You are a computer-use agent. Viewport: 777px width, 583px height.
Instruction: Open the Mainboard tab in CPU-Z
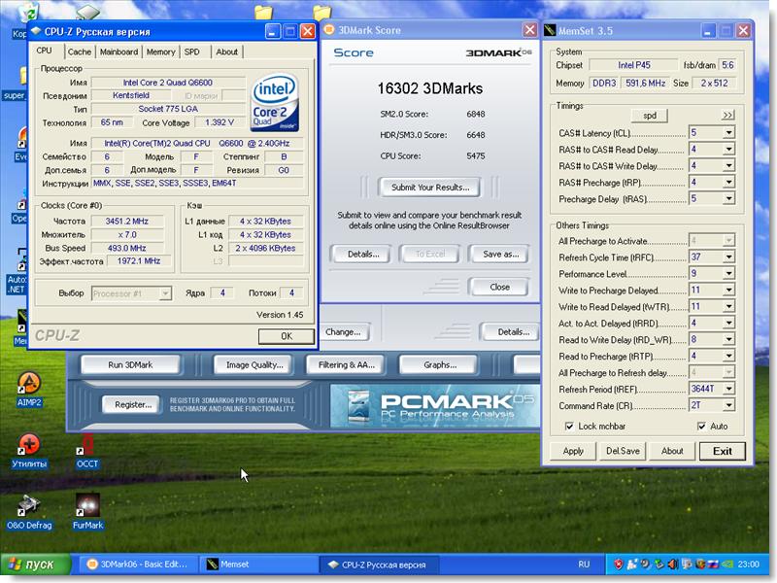point(118,51)
